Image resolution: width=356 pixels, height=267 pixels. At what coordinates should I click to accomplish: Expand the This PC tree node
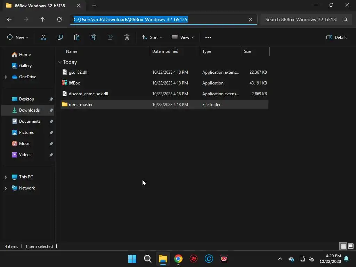6,177
